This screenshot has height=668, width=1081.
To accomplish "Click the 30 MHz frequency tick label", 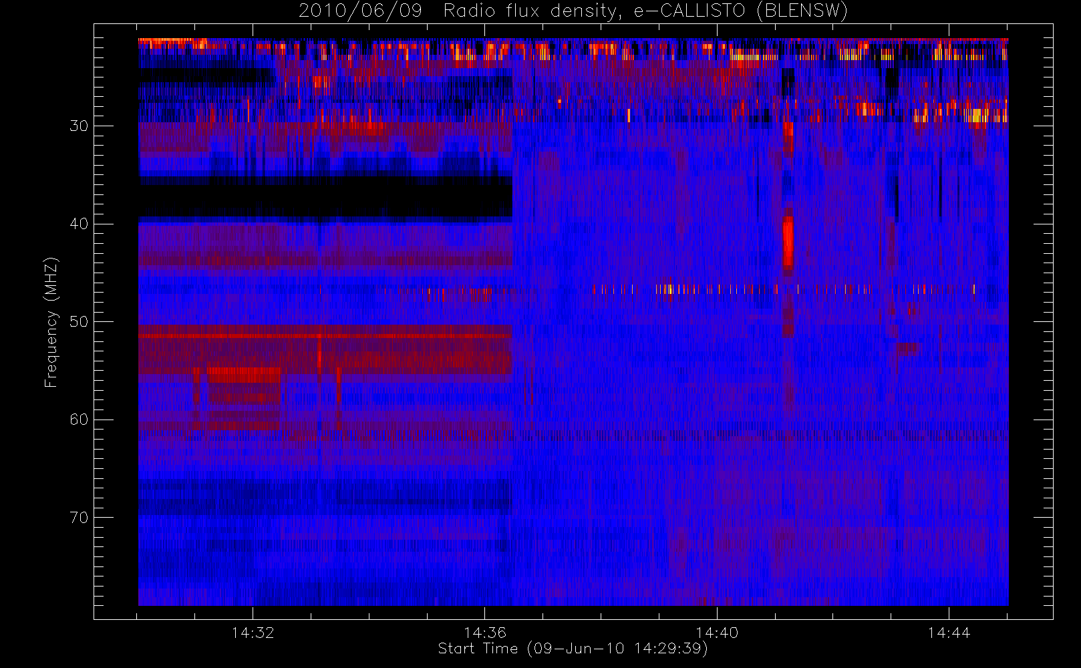I will 79,126.
